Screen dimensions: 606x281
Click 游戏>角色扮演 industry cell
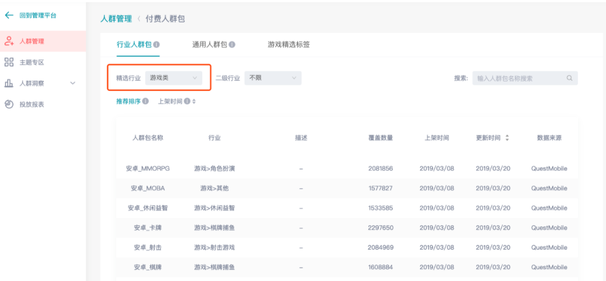pyautogui.click(x=215, y=169)
